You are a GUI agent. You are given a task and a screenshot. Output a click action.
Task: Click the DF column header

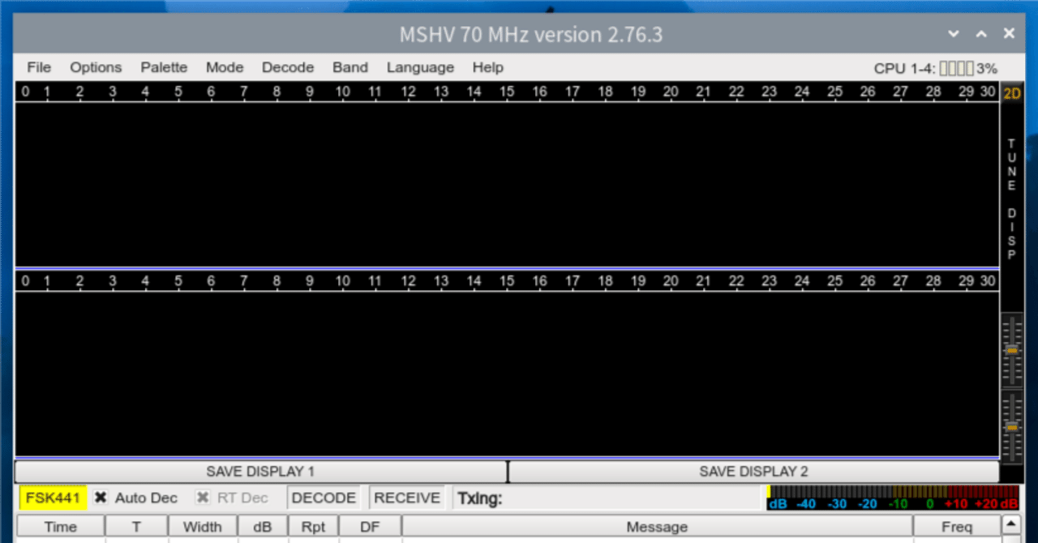(370, 527)
